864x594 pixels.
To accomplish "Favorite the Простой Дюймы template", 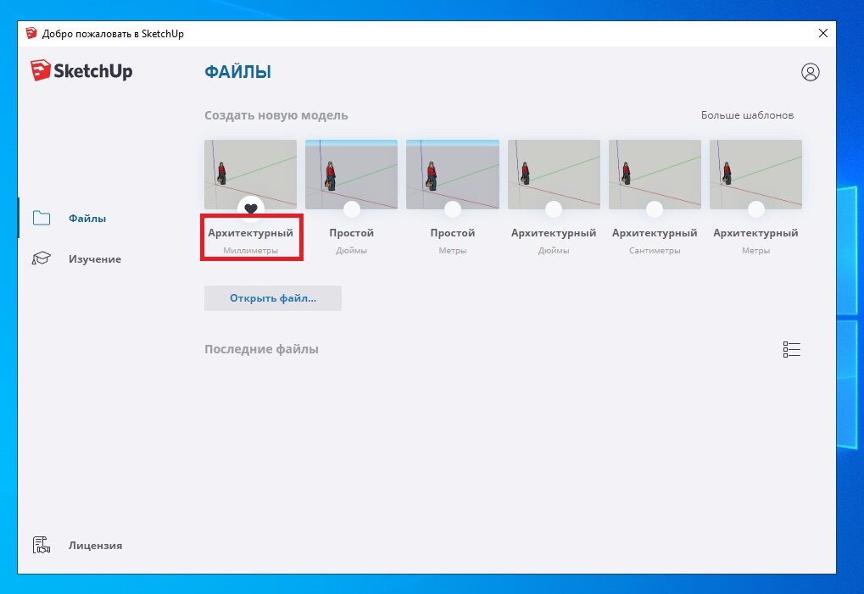I will point(352,208).
